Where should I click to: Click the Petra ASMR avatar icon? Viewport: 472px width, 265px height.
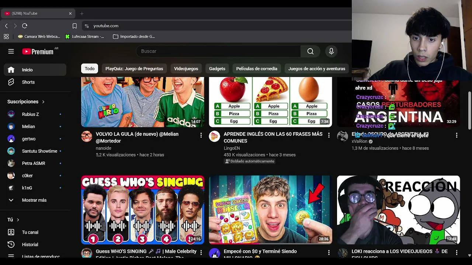pos(11,163)
